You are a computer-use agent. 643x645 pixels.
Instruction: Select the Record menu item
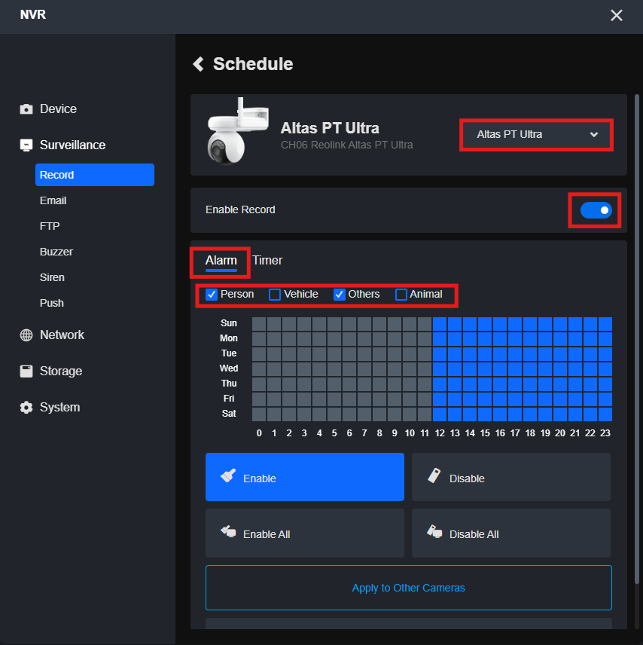pos(95,175)
